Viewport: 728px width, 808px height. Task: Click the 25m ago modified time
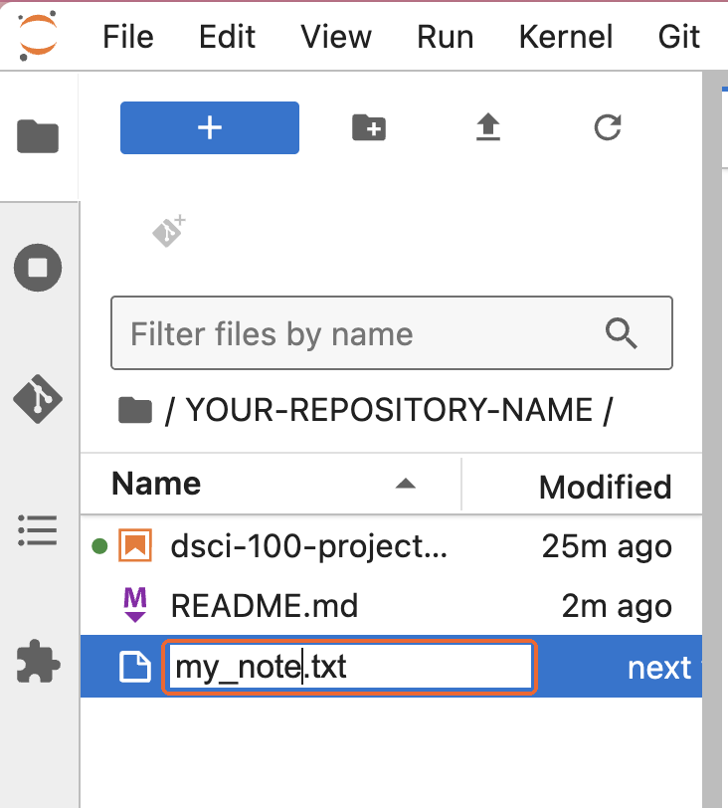click(607, 546)
